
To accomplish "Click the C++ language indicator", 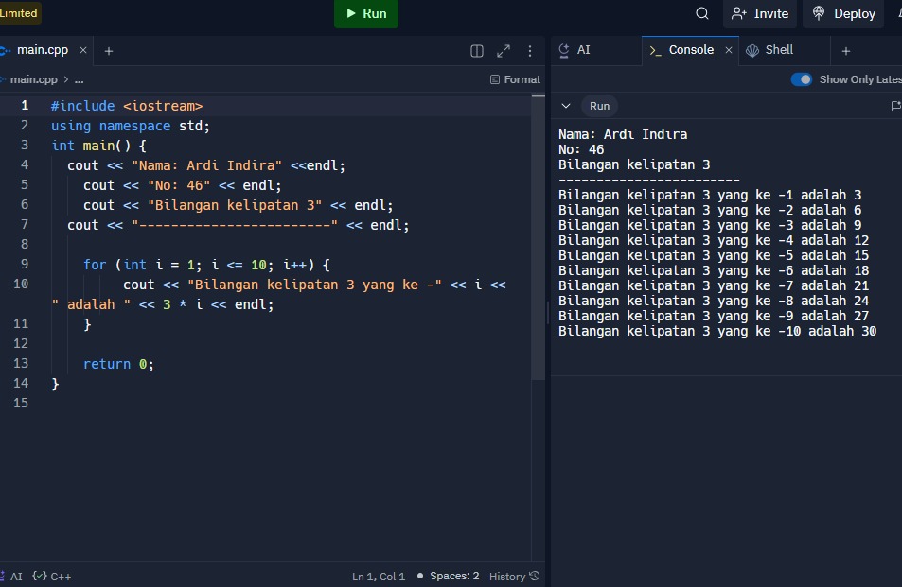I will (x=53, y=576).
